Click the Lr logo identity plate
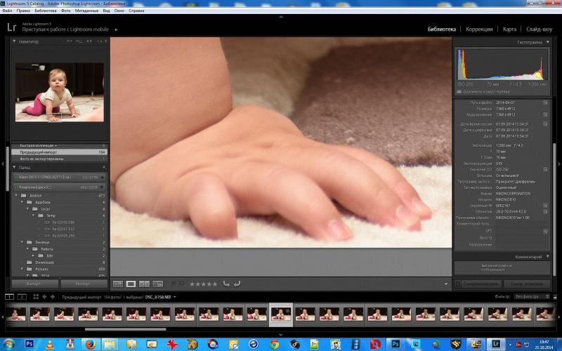Screen dimensions: 562x351 click(12, 27)
